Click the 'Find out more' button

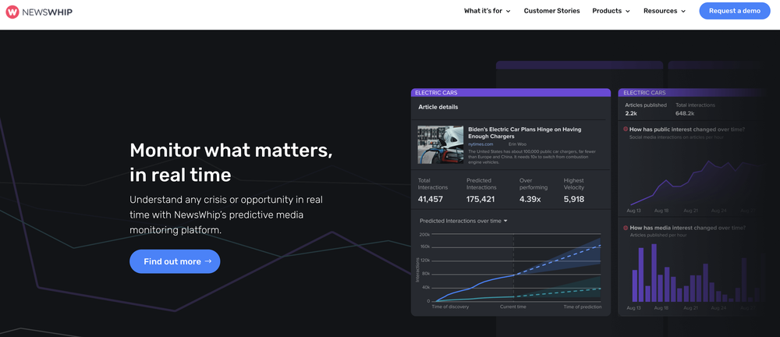click(175, 261)
